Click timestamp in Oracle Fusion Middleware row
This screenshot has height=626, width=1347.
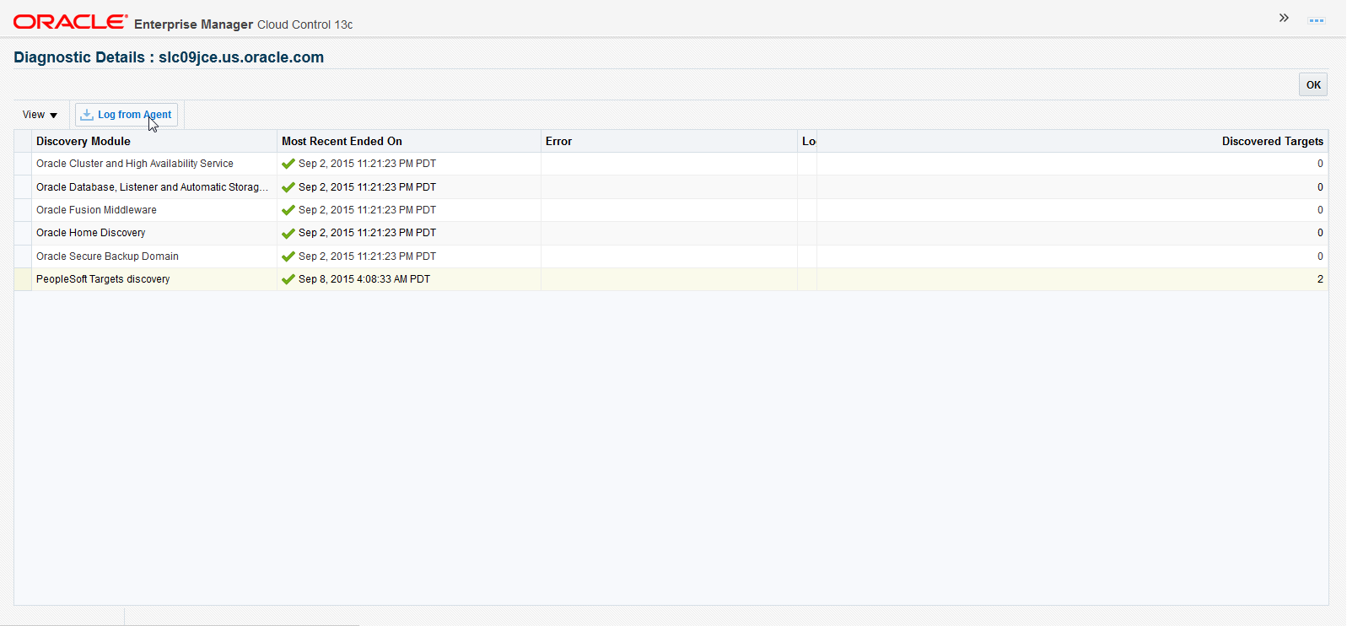click(x=367, y=210)
